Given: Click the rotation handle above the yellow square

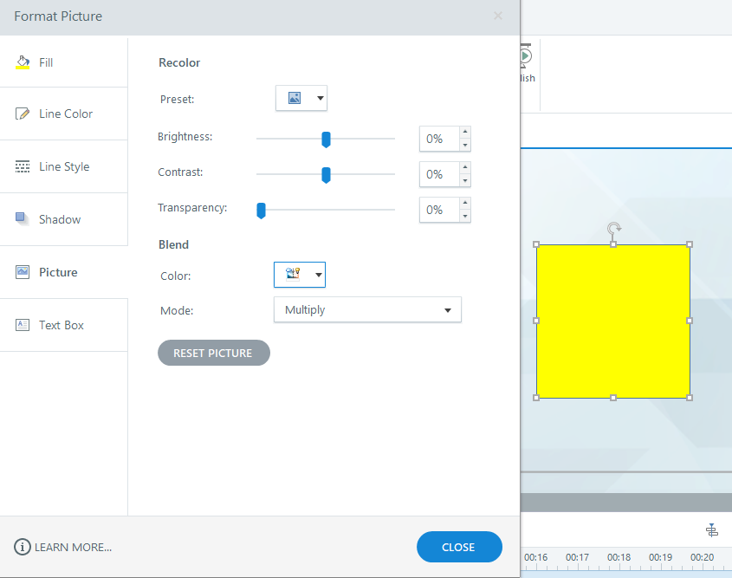Looking at the screenshot, I should click(614, 228).
